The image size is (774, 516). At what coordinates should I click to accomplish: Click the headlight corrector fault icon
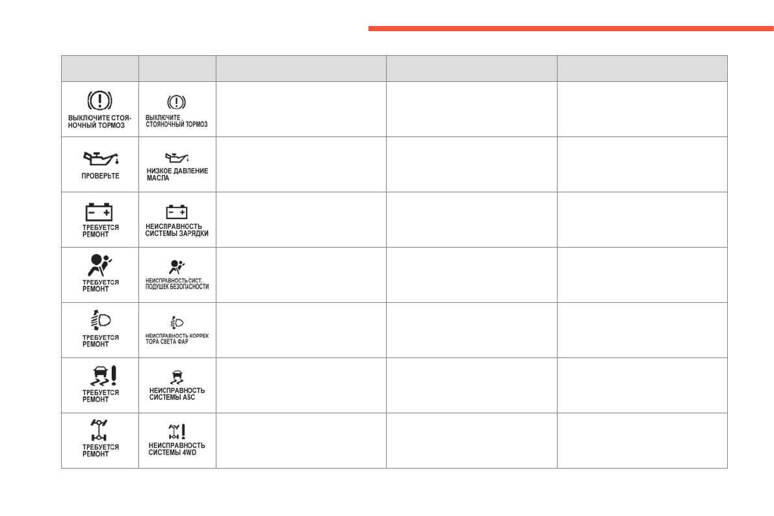tap(177, 322)
